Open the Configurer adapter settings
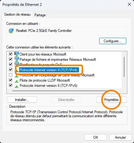This screenshot has width=134, height=143. [x=113, y=41]
